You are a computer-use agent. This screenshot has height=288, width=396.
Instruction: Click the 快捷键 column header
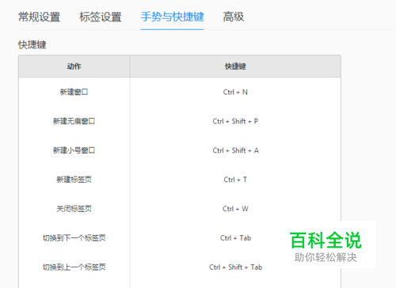235,66
